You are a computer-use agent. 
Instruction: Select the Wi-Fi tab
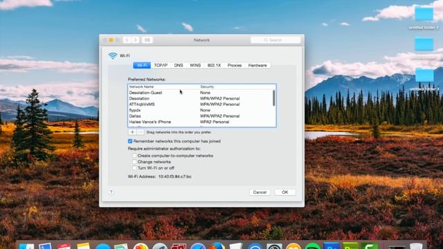pyautogui.click(x=142, y=65)
